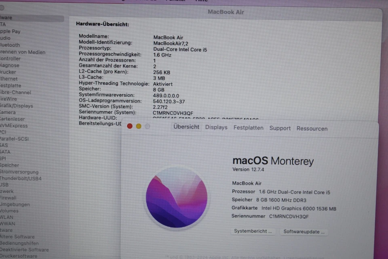Open the Fenster menu

[176, 1]
